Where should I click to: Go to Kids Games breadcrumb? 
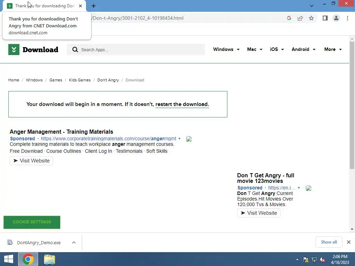[x=80, y=80]
